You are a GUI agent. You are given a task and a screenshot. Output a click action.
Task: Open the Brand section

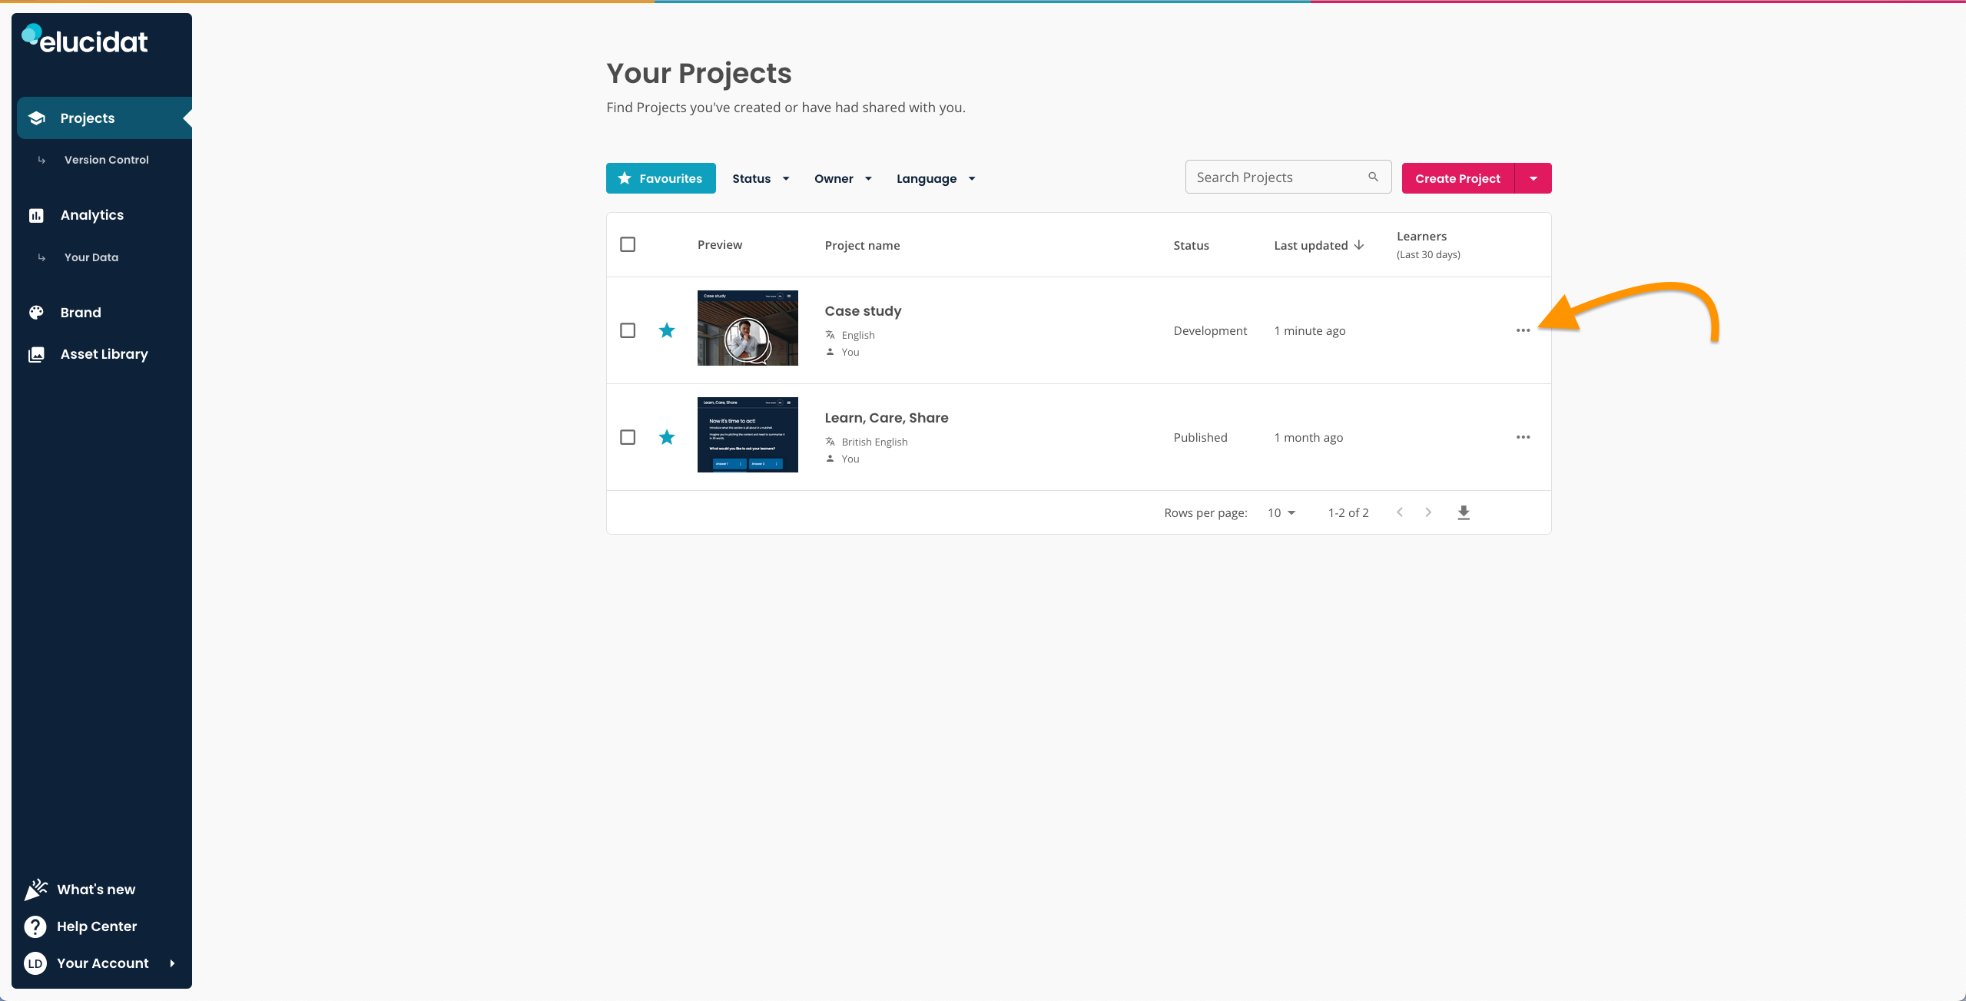[80, 312]
